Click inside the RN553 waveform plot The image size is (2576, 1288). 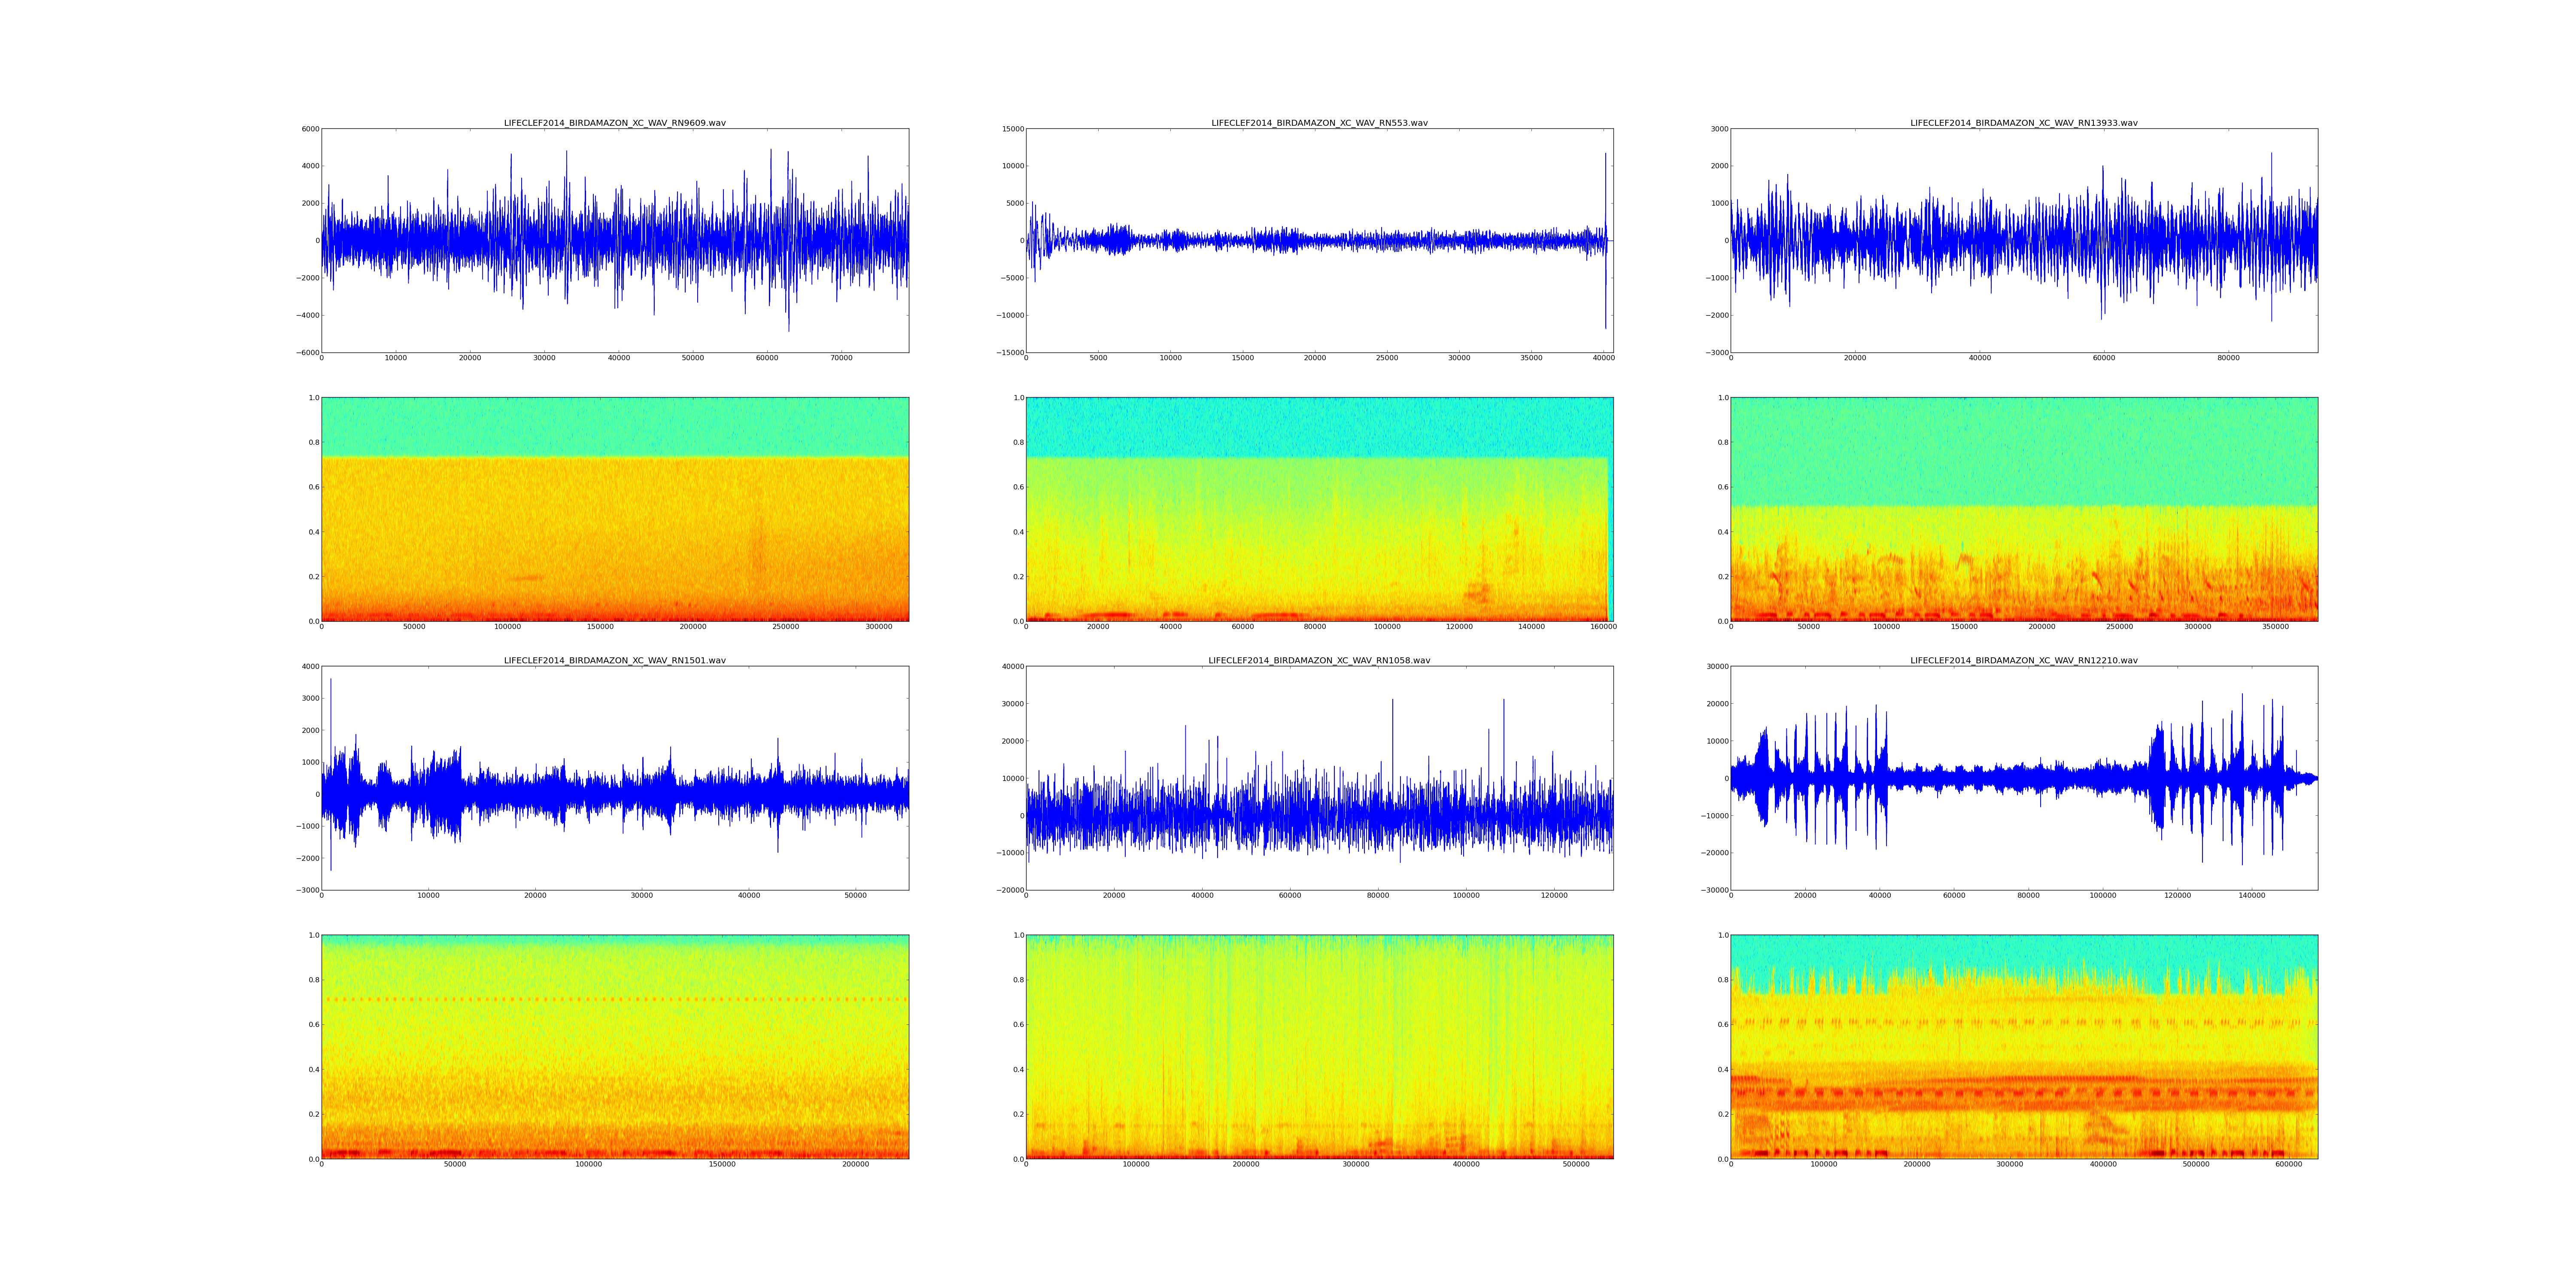click(1319, 240)
